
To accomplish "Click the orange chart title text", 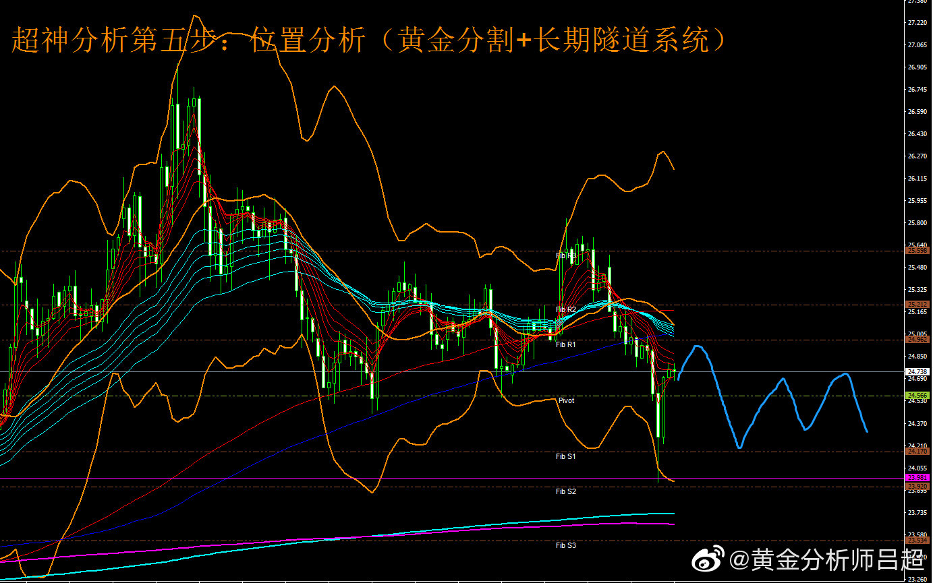I will (x=370, y=40).
